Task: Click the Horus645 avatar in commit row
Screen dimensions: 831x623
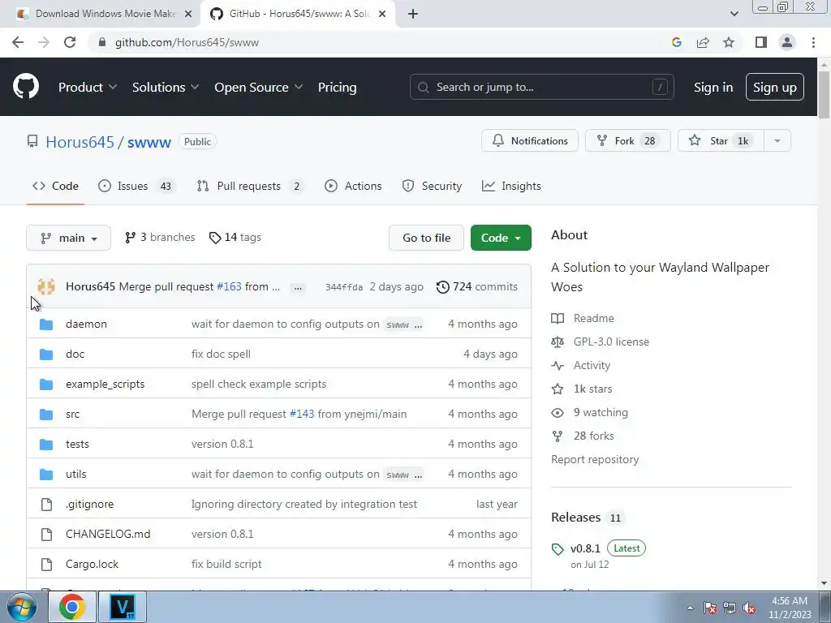Action: pos(46,286)
